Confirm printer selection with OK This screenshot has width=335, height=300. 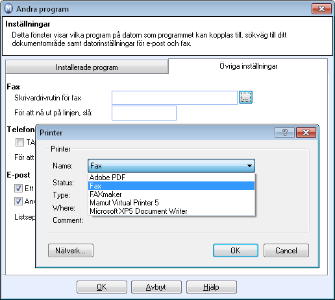pyautogui.click(x=236, y=251)
